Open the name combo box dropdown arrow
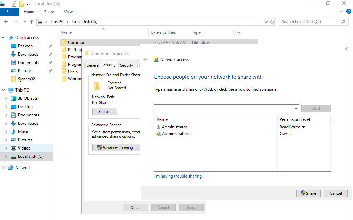Viewport: 353px width, 220px height. 296,108
